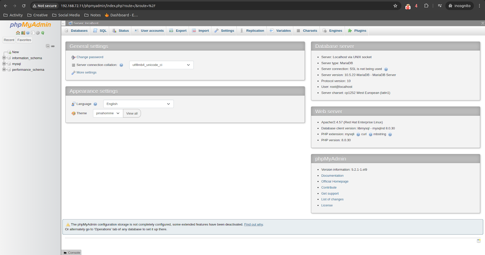This screenshot has height=255, width=485.
Task: Click the Change password link
Action: pos(90,57)
